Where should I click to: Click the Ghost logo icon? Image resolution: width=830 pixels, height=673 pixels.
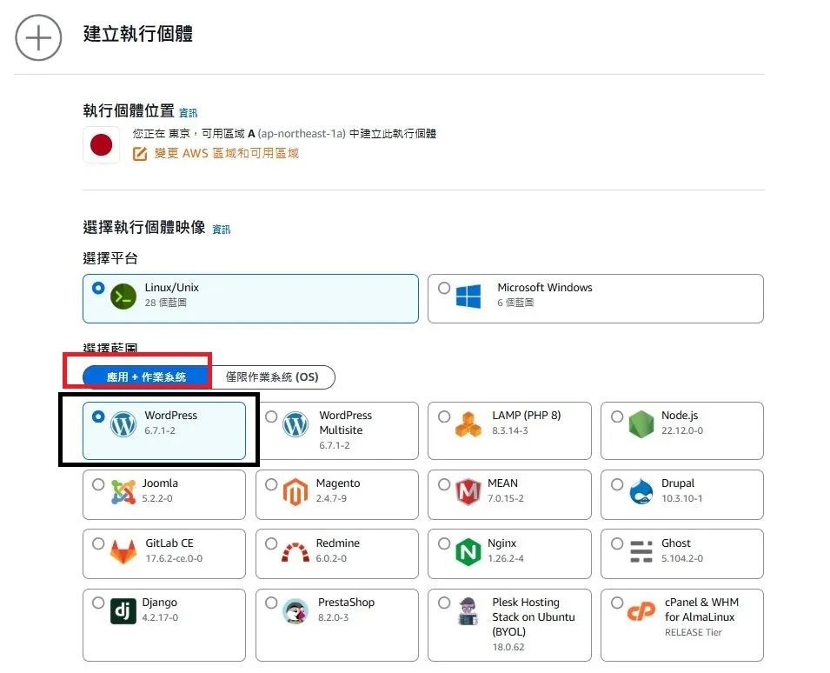(x=641, y=552)
